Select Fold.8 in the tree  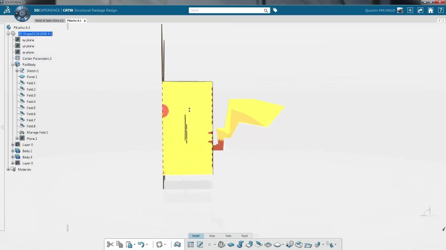(x=31, y=126)
